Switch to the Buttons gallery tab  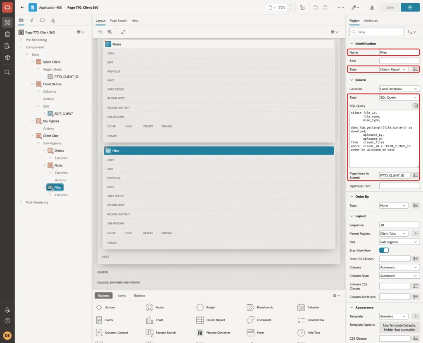pyautogui.click(x=140, y=296)
